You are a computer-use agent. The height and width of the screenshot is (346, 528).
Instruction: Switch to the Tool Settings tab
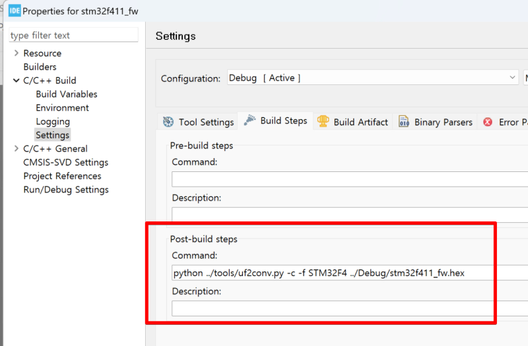[198, 122]
